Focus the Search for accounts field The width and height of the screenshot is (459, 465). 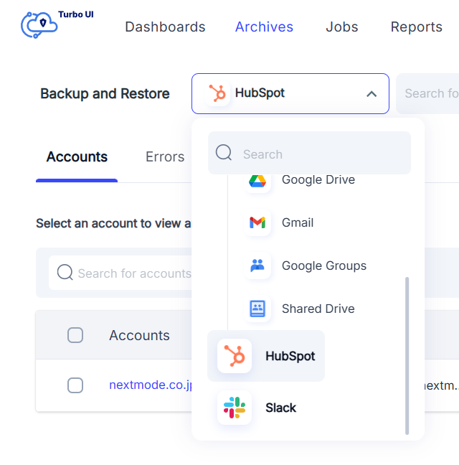(121, 273)
